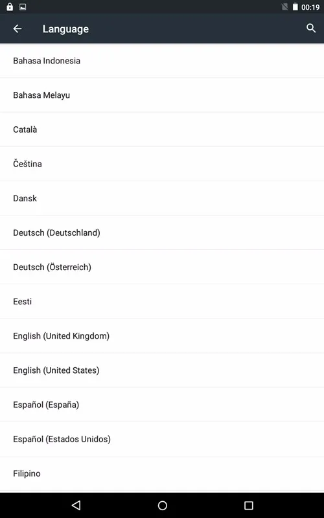Choose Català from the language list
The height and width of the screenshot is (518, 324).
[162, 129]
